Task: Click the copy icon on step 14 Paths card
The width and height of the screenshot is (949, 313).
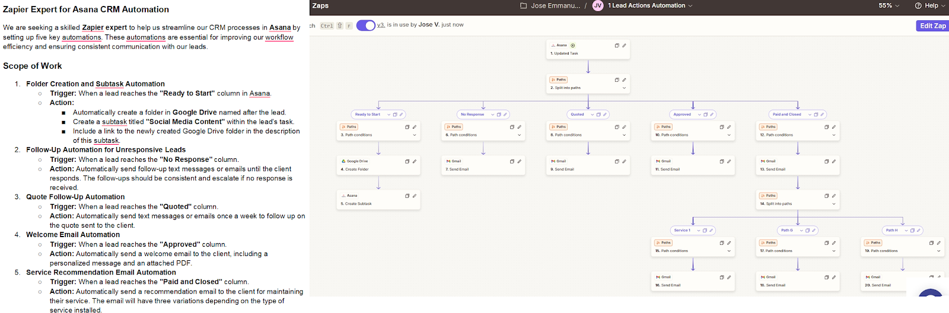Action: (827, 196)
